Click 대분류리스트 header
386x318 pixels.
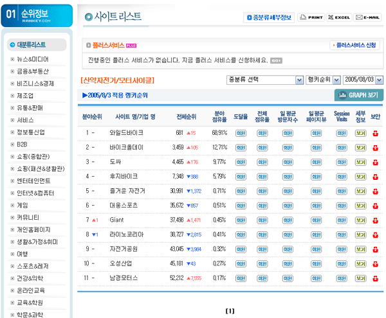[37, 45]
